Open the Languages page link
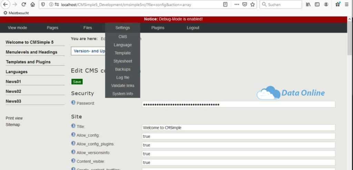The height and width of the screenshot is (170, 353). pos(17,72)
